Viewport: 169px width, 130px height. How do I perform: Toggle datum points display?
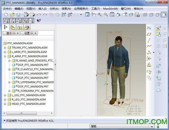pos(19,21)
